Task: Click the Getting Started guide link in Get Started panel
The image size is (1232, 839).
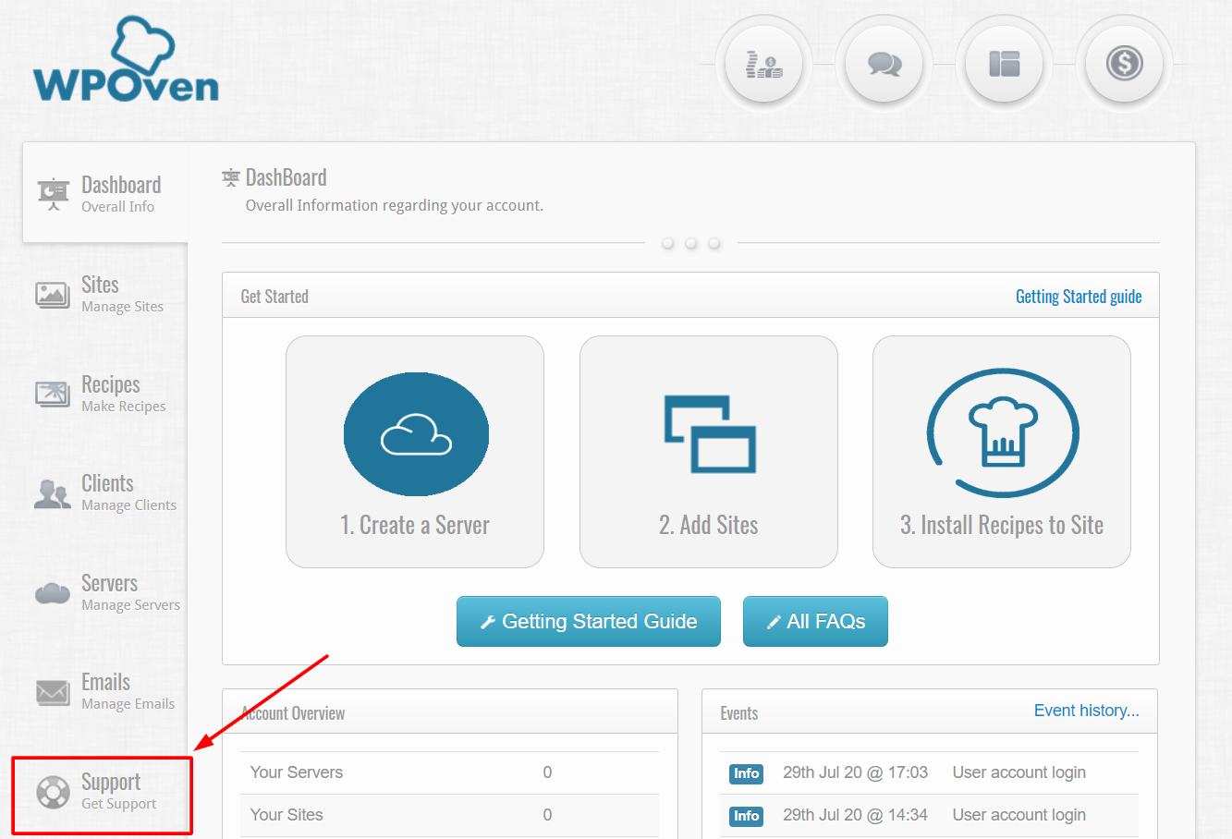Action: pos(1079,296)
